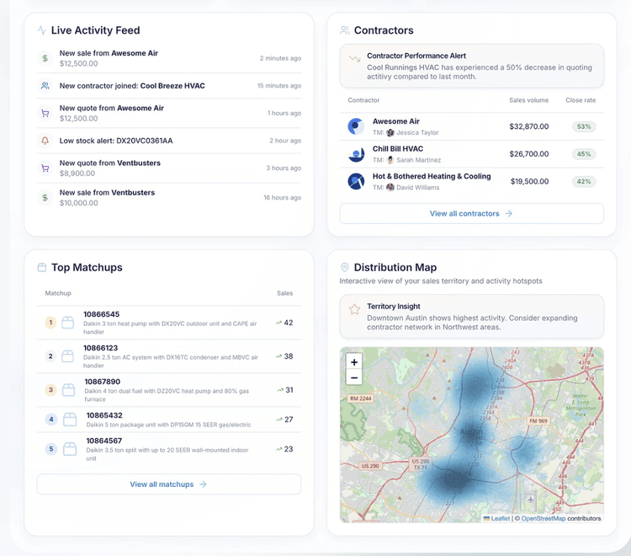631x556 pixels.
Task: Click people icon for Cool Breeze HVAC
Action: click(45, 85)
